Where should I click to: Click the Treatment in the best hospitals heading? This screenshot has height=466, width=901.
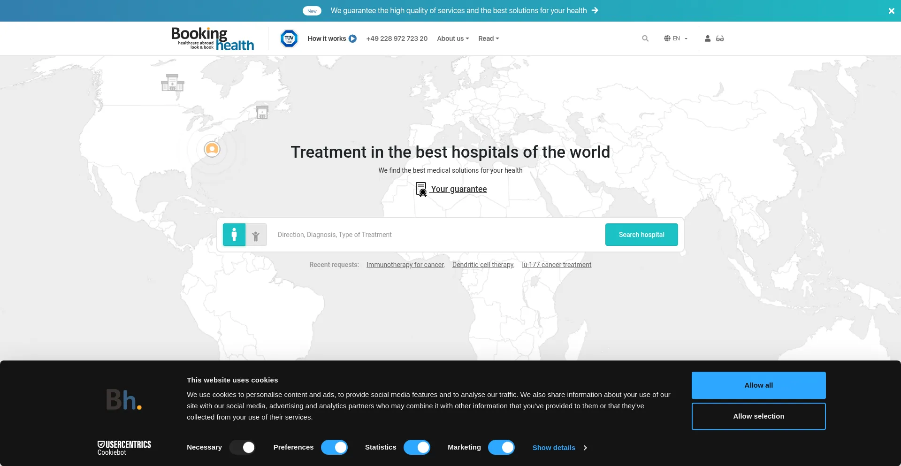(450, 152)
